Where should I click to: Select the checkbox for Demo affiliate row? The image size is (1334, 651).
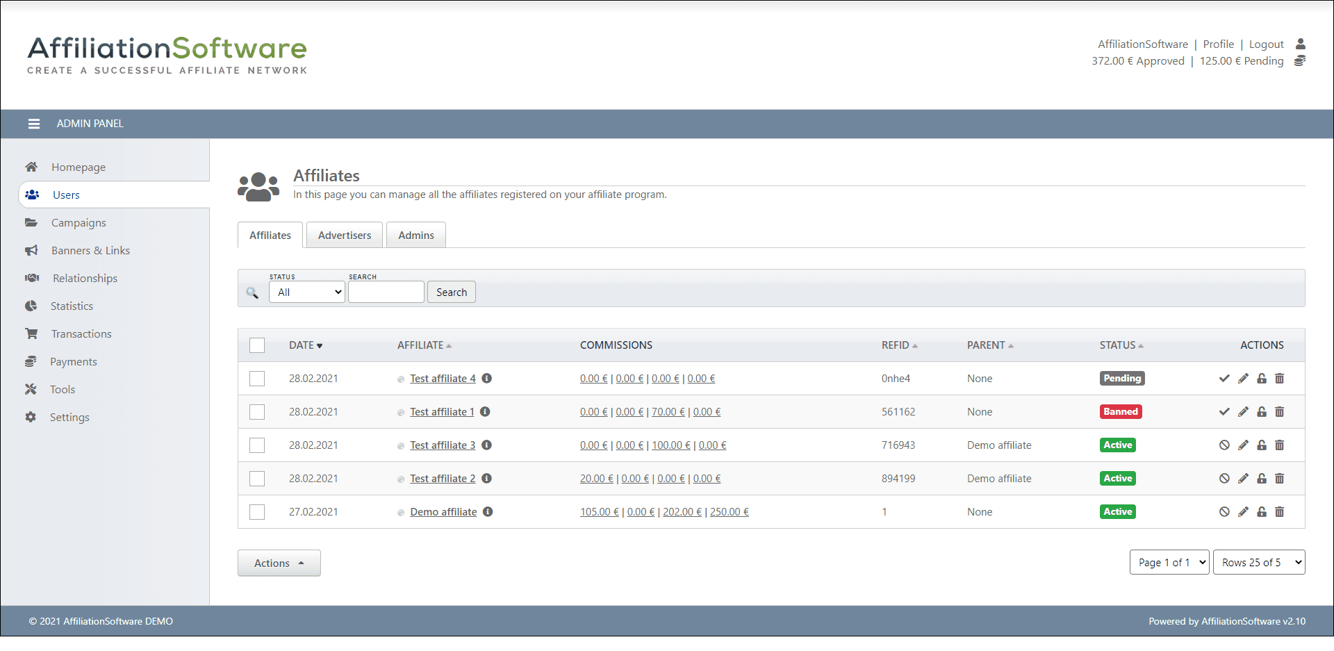(x=257, y=512)
